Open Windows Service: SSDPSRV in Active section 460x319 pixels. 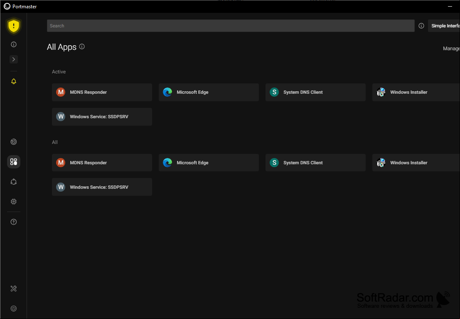(102, 117)
